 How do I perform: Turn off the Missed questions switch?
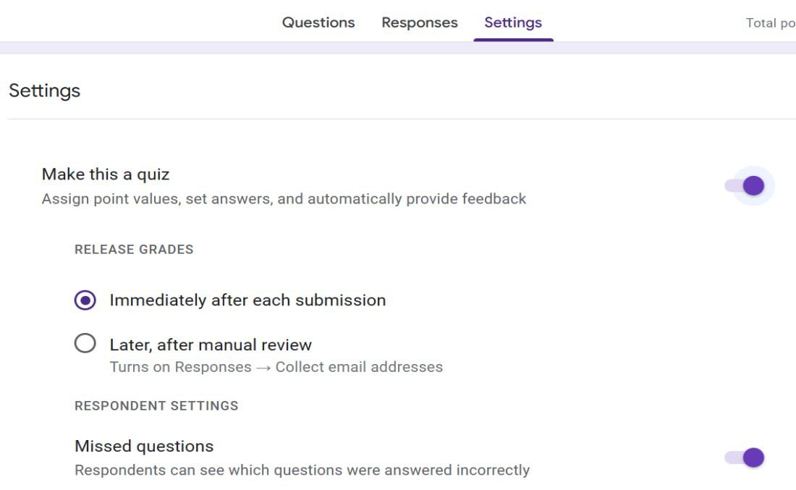point(746,457)
